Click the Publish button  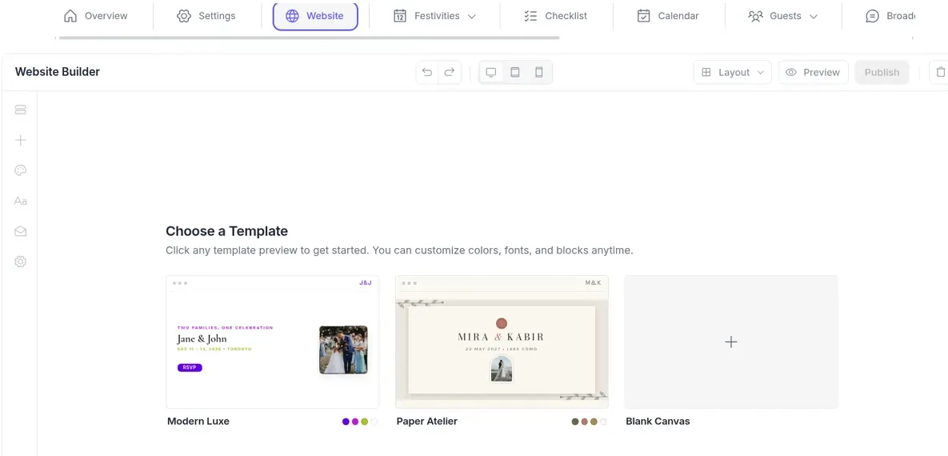click(x=882, y=73)
